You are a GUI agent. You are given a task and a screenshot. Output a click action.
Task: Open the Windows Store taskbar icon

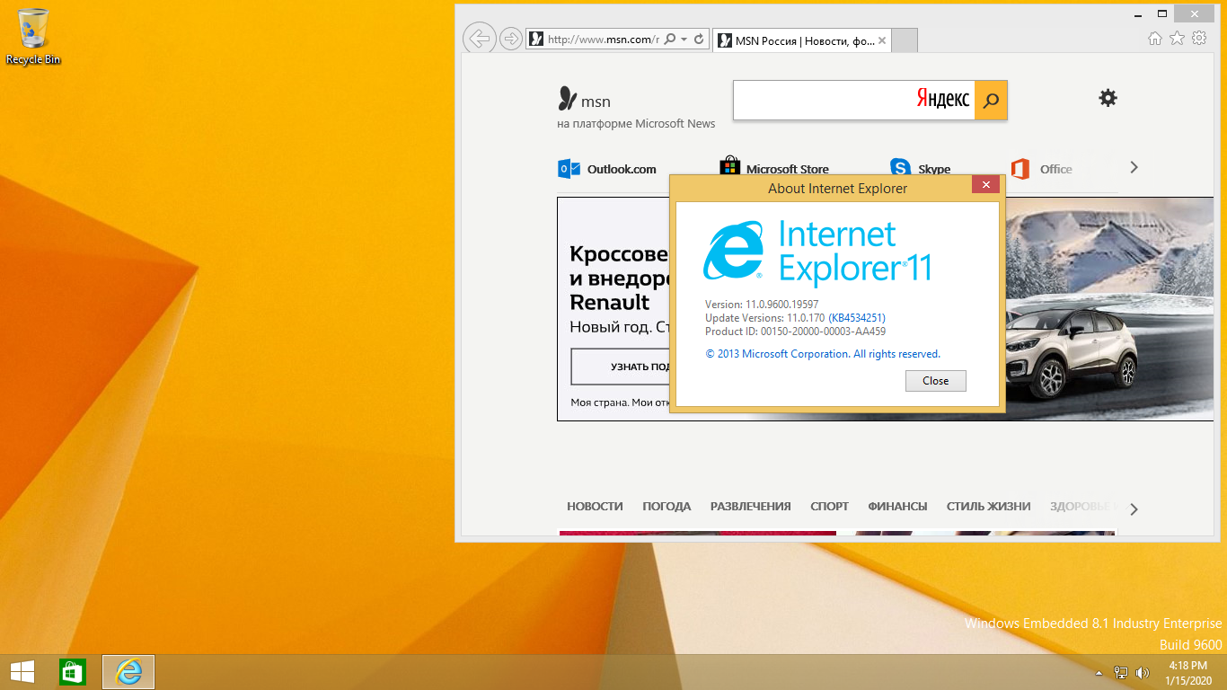click(72, 672)
